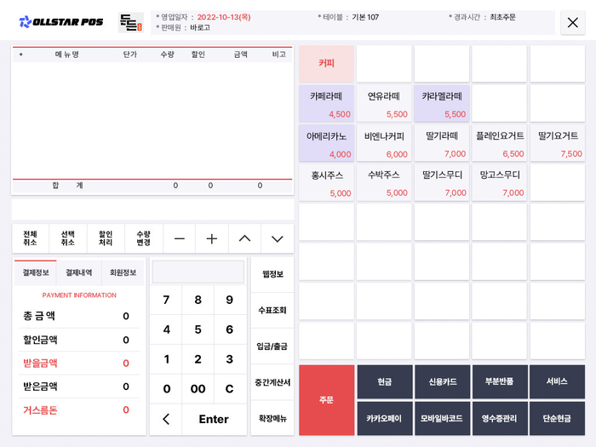This screenshot has height=447, width=596.
Task: Select the 커피 menu category
Action: tap(326, 64)
